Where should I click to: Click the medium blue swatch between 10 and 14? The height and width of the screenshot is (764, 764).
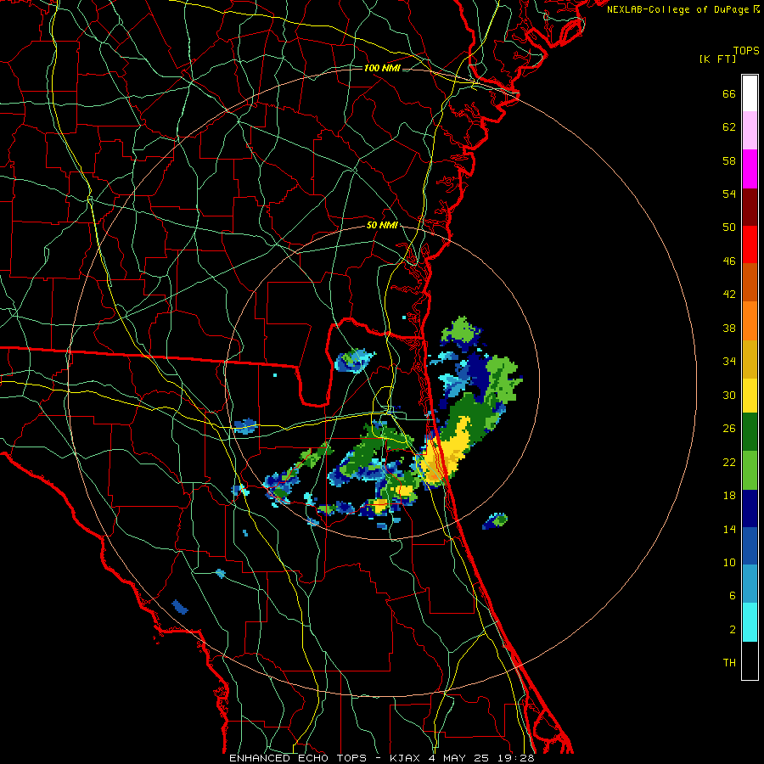click(750, 546)
